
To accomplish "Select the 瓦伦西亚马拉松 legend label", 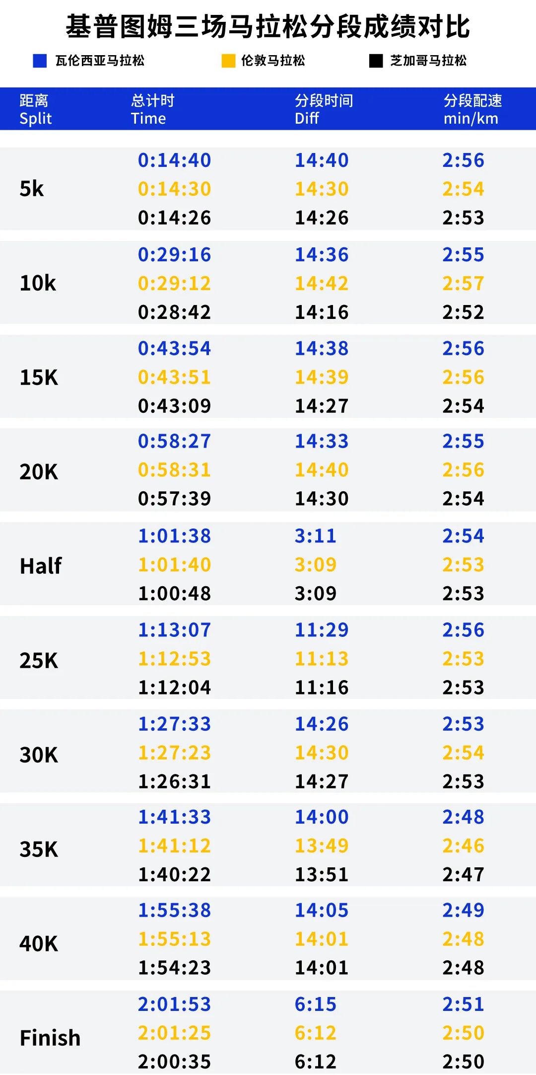I will 100,61.
